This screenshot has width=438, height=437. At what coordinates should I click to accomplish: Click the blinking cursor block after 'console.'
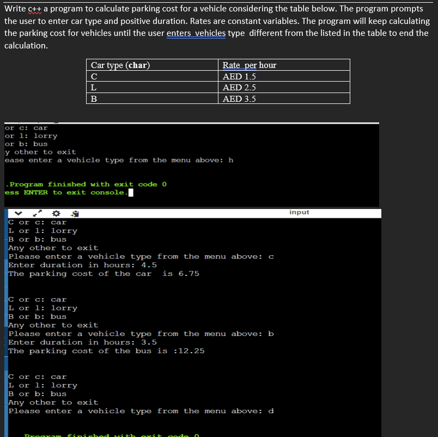[131, 193]
